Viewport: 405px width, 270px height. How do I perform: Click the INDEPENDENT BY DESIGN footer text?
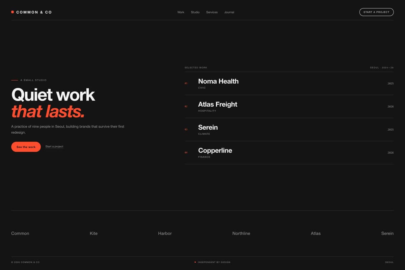click(214, 262)
